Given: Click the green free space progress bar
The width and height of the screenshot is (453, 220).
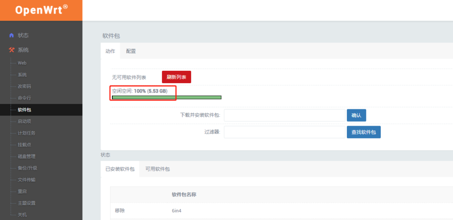Looking at the screenshot, I should pos(167,97).
